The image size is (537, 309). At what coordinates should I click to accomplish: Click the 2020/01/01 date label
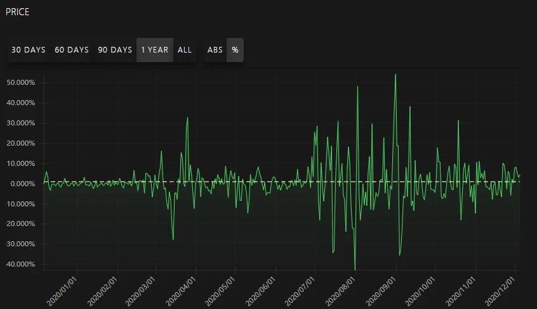[x=63, y=291]
